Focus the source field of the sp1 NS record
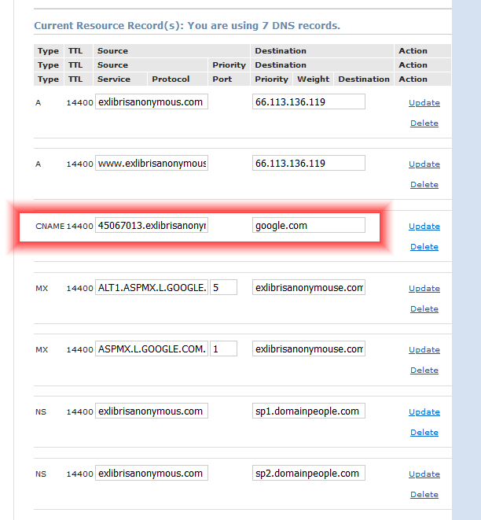 152,411
